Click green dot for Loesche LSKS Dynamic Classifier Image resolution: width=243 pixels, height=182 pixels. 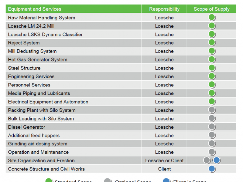(212, 34)
